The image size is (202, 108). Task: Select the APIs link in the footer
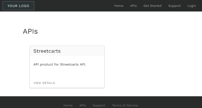click(x=83, y=105)
